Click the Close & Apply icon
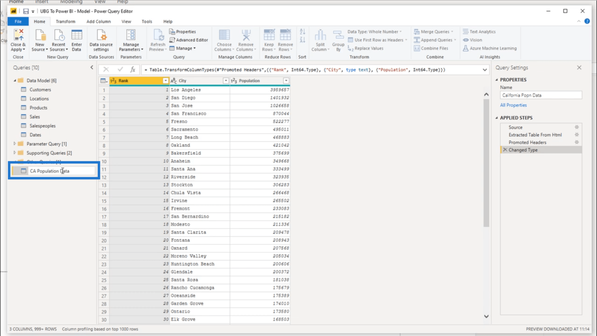 point(18,35)
